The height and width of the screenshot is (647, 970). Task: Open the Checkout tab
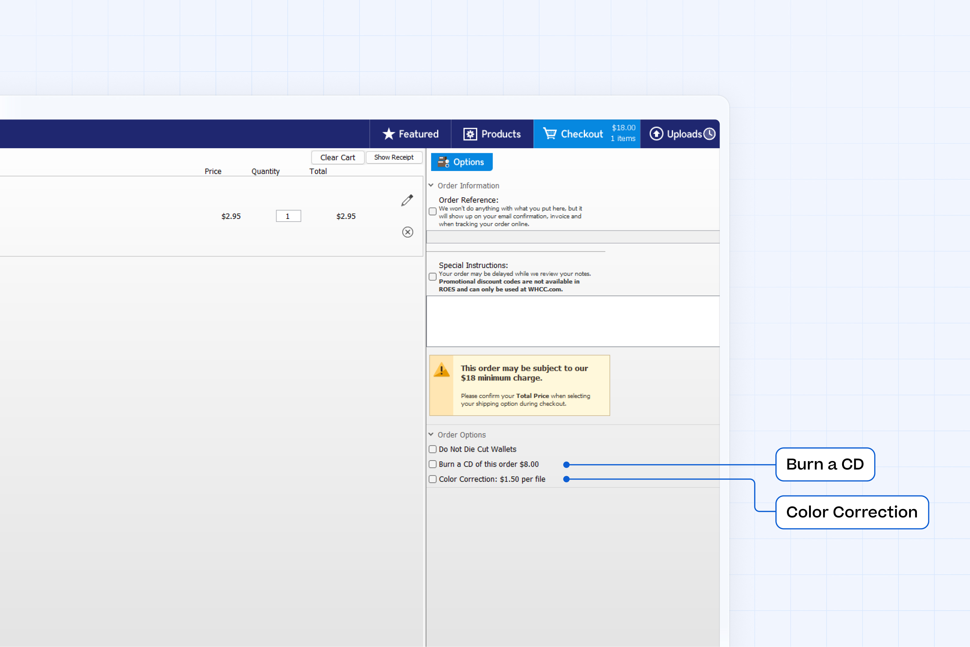(587, 134)
